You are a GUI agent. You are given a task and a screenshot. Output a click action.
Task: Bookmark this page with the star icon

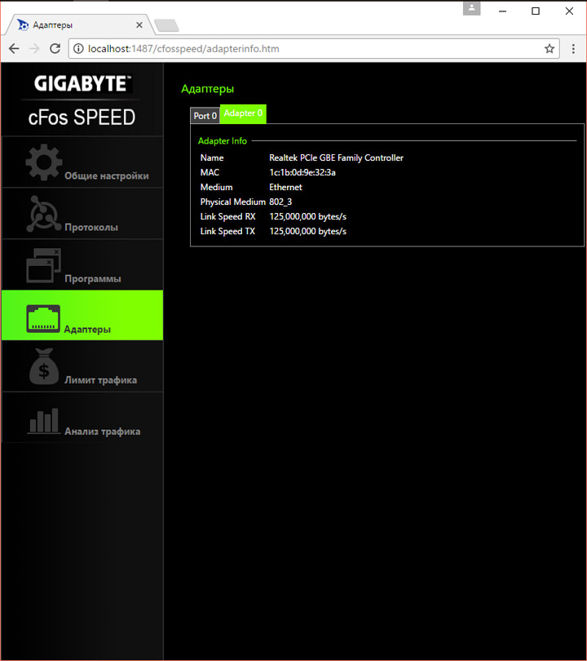[549, 49]
